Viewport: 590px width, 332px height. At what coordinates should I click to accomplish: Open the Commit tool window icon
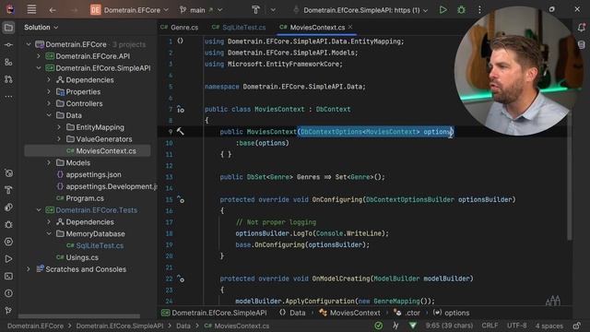click(8, 45)
